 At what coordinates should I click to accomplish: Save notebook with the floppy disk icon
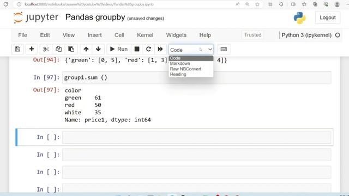17,49
